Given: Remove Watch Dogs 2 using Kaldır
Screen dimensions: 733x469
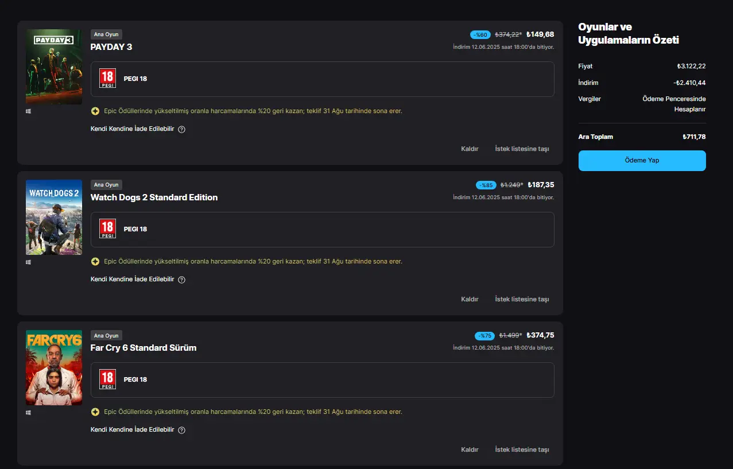Looking at the screenshot, I should (x=470, y=299).
